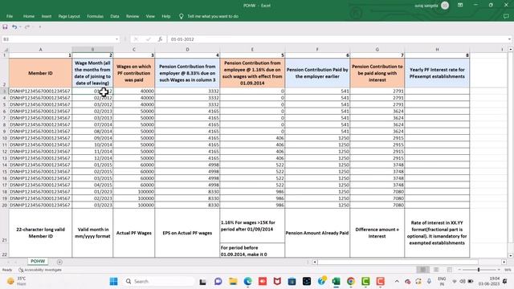Viewport: 514px width, 289px height.
Task: Open Task View on the taskbar
Action: coord(203,282)
